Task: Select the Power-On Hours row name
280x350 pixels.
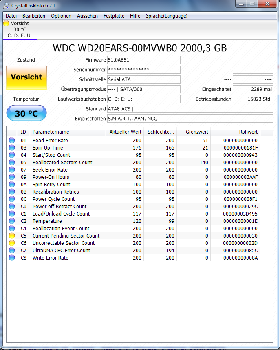Action: [x=51, y=177]
